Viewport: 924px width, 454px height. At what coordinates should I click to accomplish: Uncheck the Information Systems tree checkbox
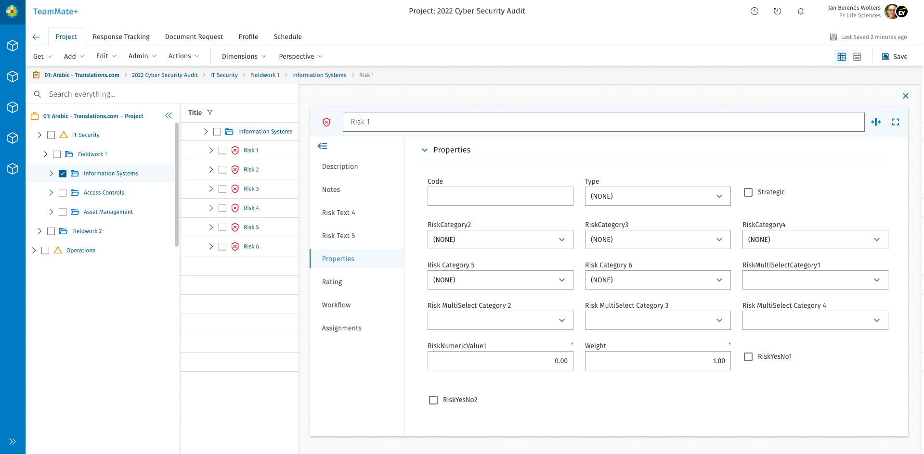tap(63, 174)
